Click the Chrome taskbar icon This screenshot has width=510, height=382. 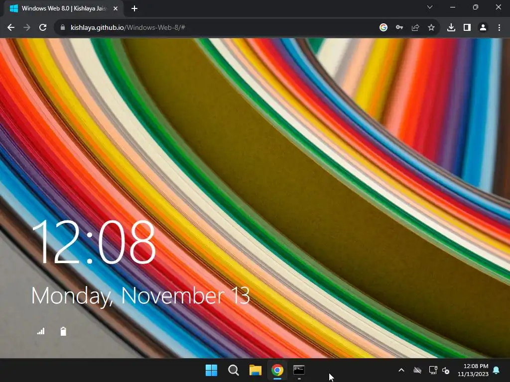[x=277, y=370]
